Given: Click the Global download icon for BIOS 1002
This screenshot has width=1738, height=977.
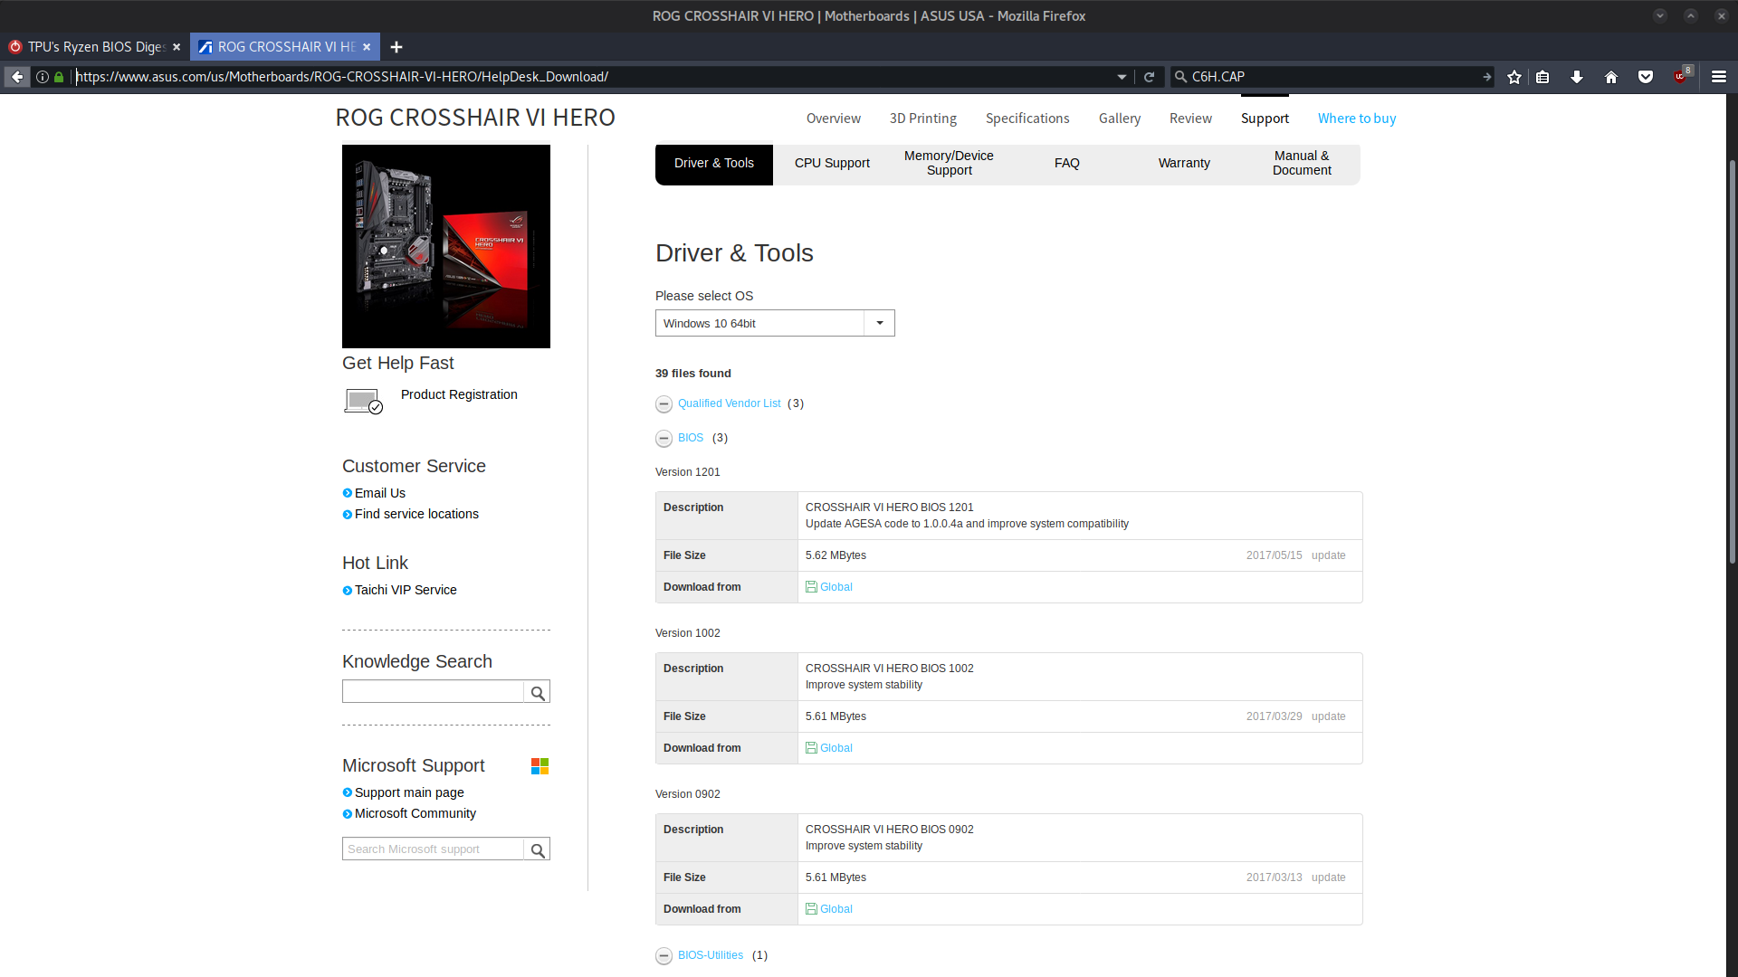Looking at the screenshot, I should [812, 748].
